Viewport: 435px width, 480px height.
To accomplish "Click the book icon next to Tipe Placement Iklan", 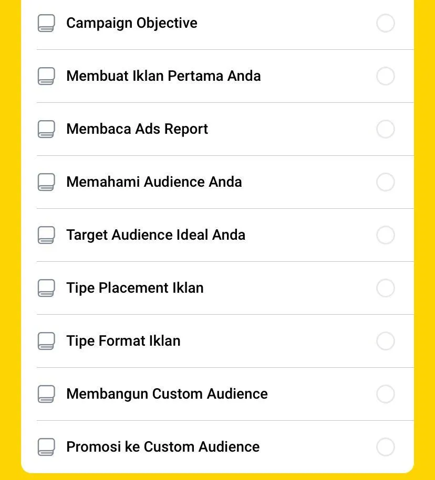I will click(46, 288).
